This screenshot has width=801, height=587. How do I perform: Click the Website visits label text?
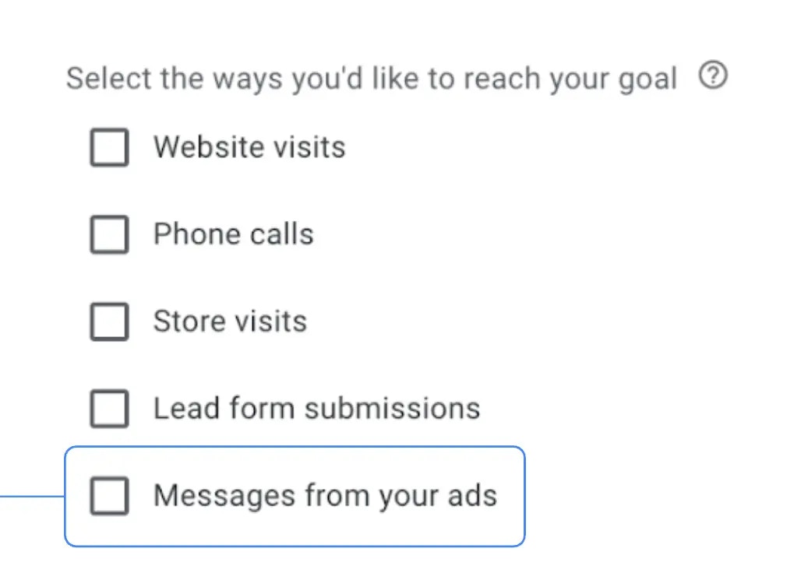[x=249, y=147]
